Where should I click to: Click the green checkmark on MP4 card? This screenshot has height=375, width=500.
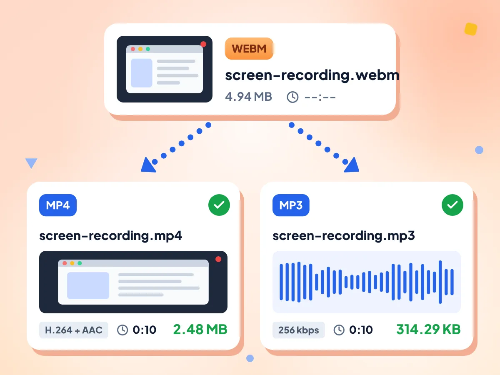[219, 205]
